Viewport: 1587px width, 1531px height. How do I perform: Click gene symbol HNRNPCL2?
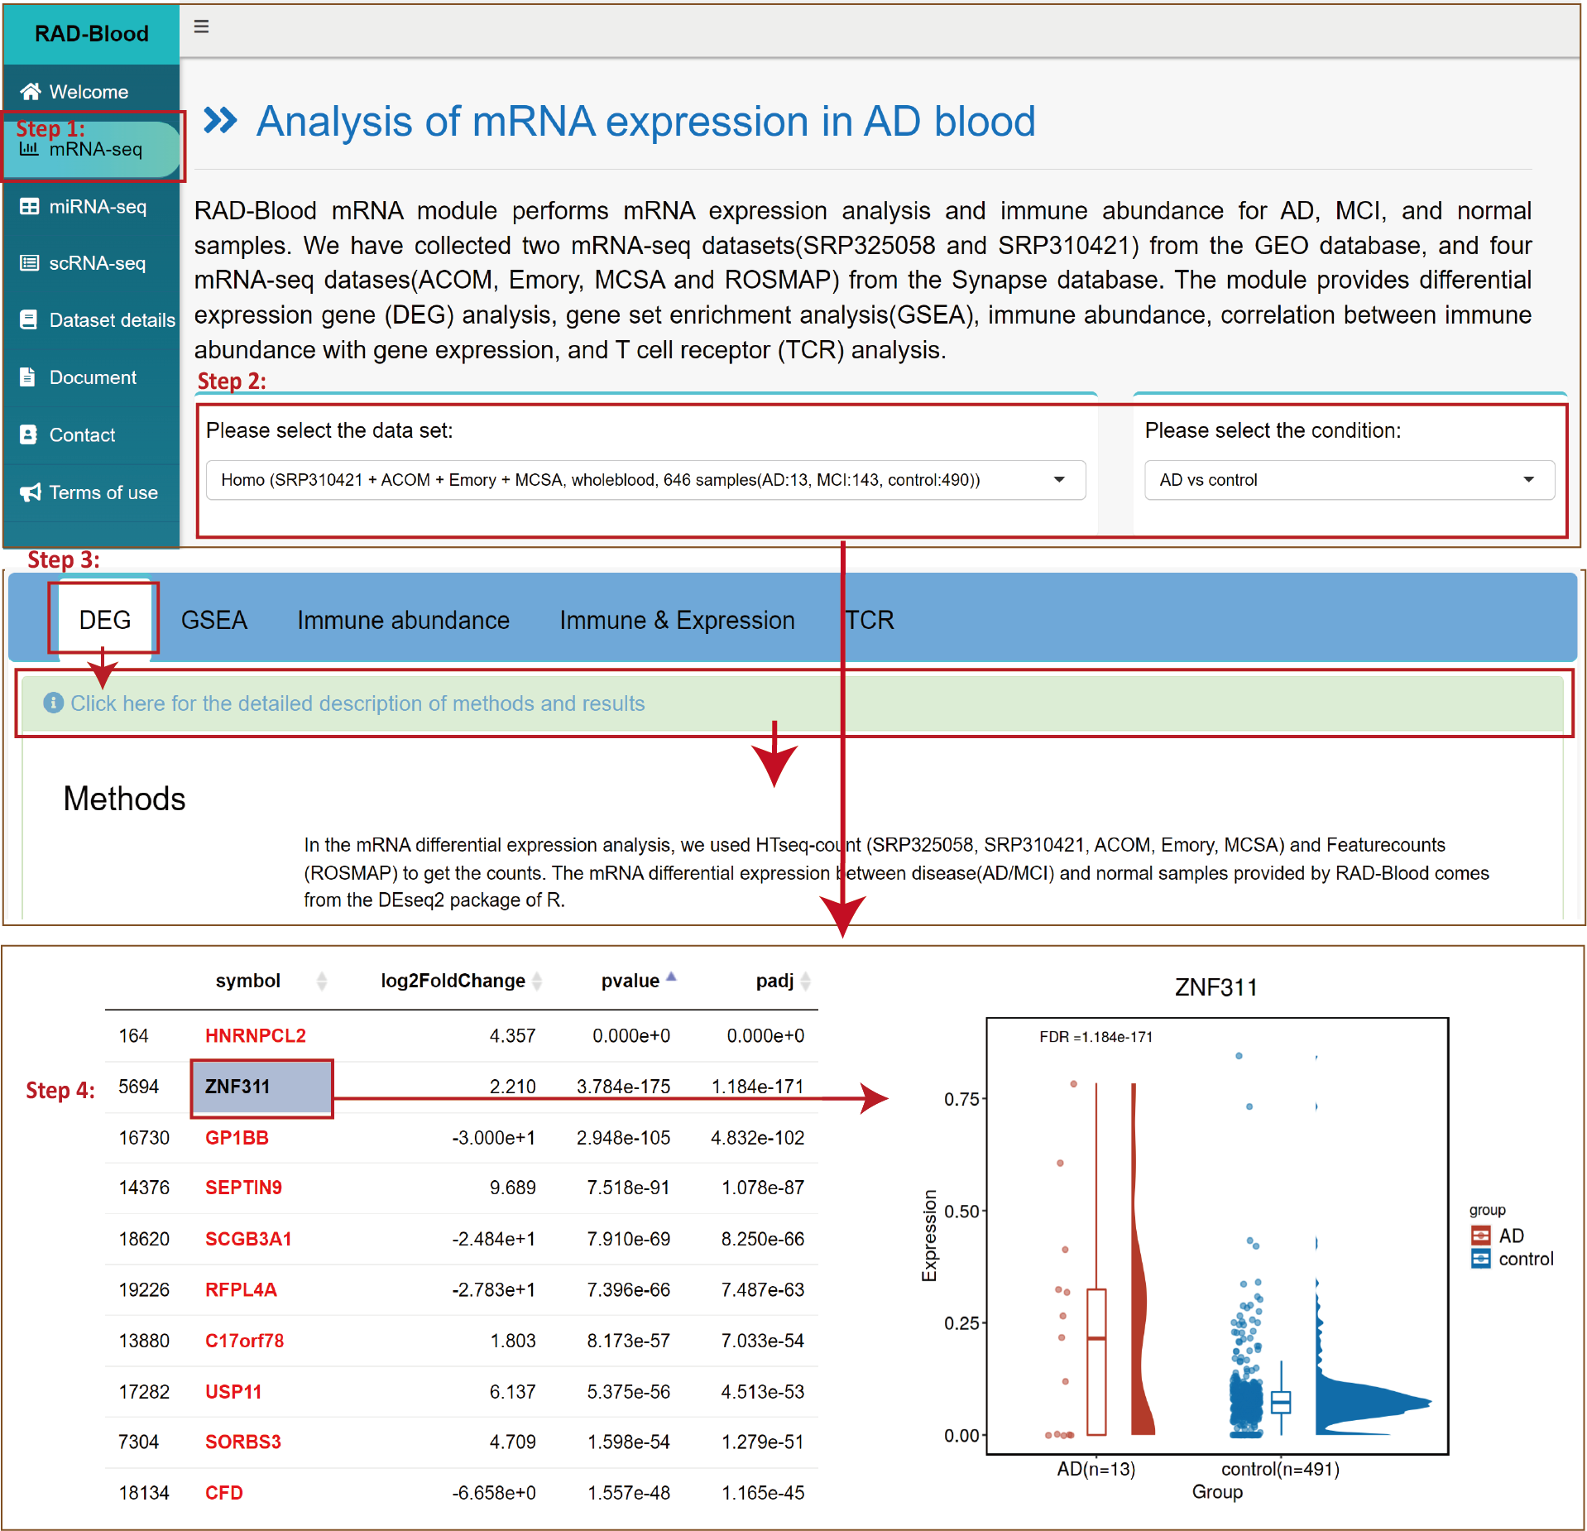coord(256,1035)
